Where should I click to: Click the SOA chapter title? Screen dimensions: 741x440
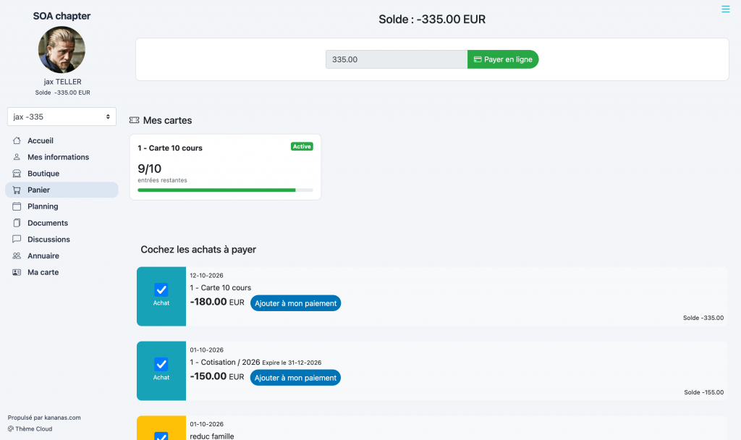coord(62,16)
